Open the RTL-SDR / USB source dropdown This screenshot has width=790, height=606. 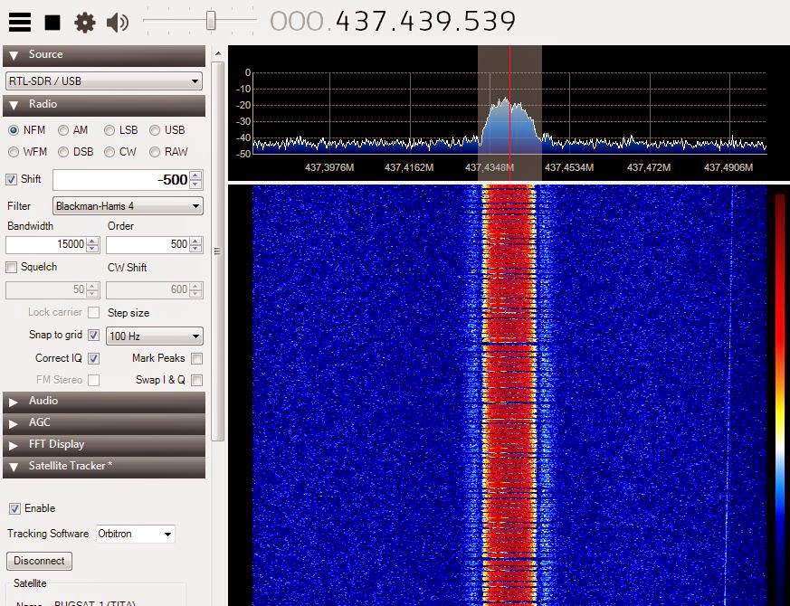click(104, 81)
